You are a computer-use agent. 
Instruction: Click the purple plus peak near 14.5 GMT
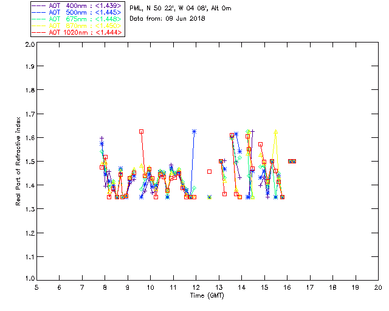[252, 131]
